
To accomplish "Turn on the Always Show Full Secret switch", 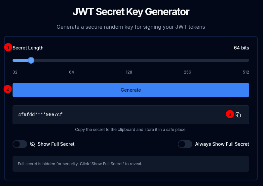I will [185, 144].
